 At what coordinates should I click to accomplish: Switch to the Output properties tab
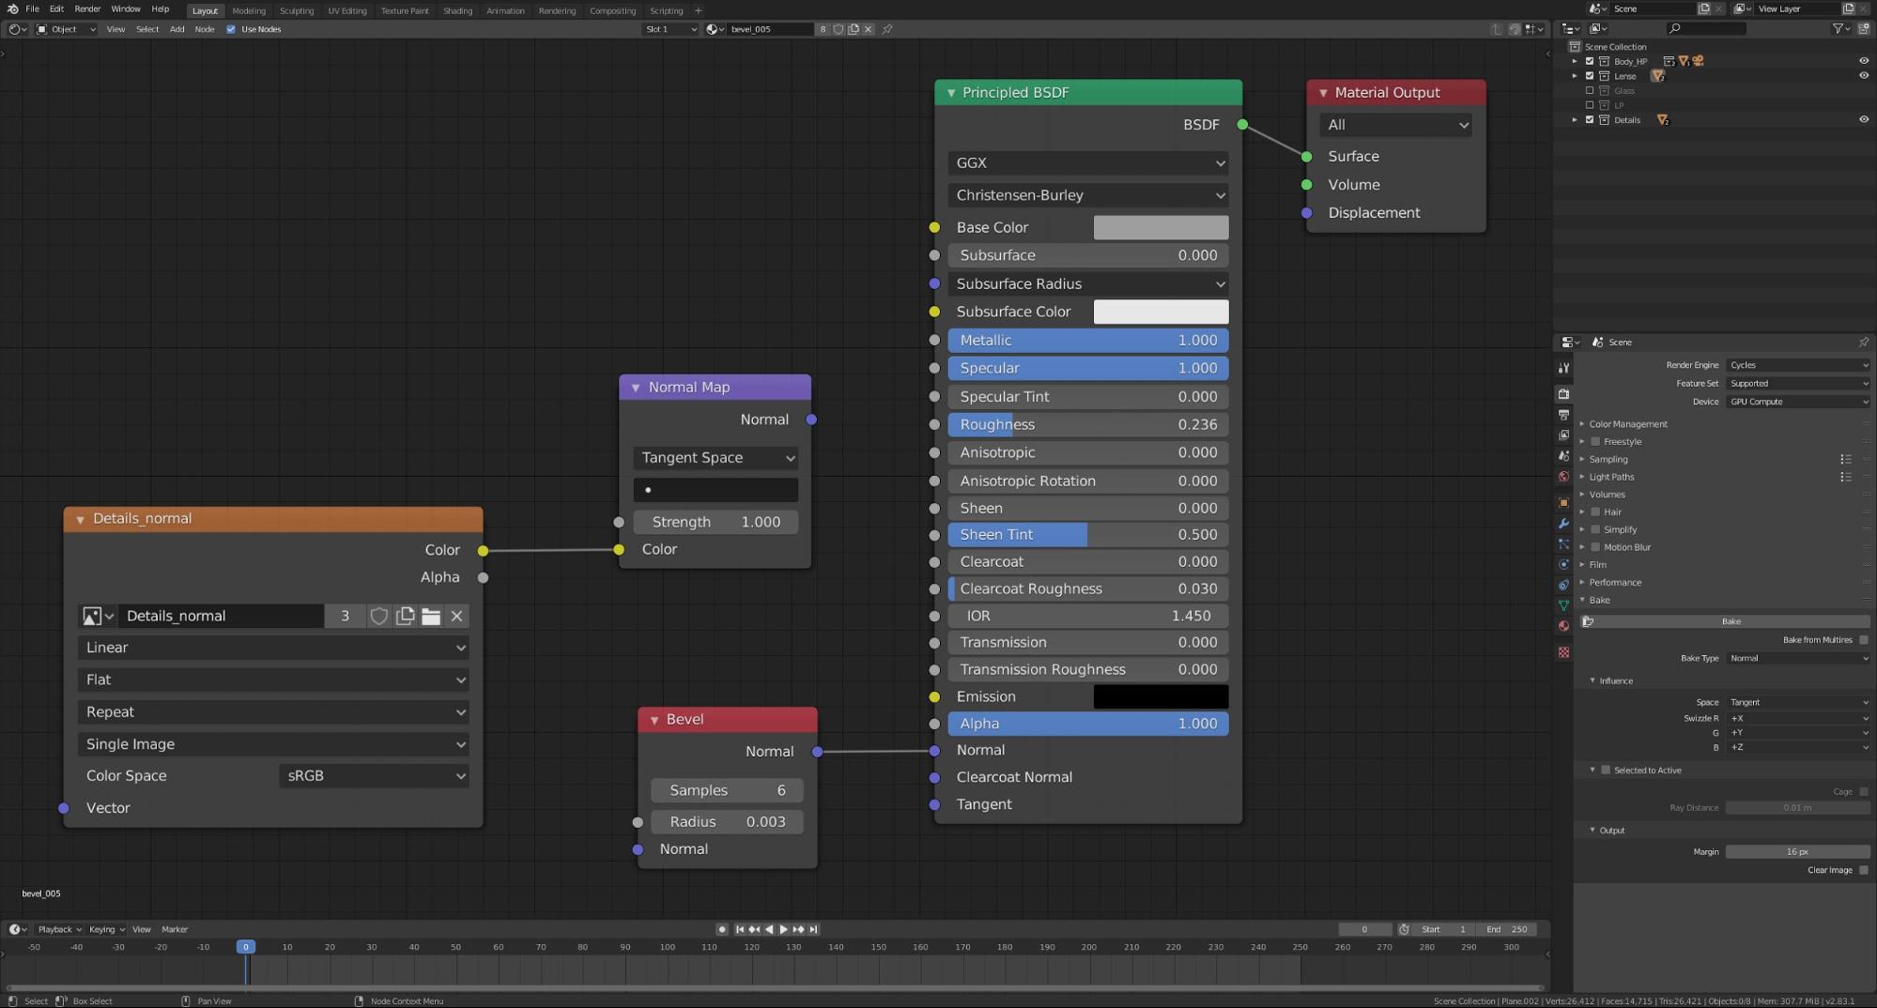click(1563, 415)
